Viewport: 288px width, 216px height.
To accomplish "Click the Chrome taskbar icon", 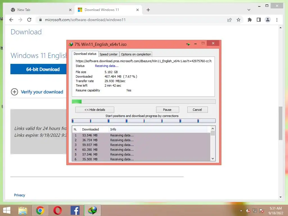I will 40,210.
